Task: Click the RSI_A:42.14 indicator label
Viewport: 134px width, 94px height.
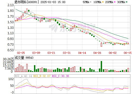Action: pos(23,76)
